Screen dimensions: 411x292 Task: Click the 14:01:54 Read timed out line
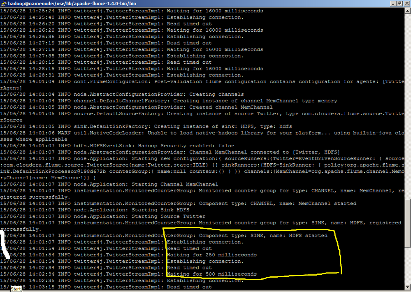[106, 248]
